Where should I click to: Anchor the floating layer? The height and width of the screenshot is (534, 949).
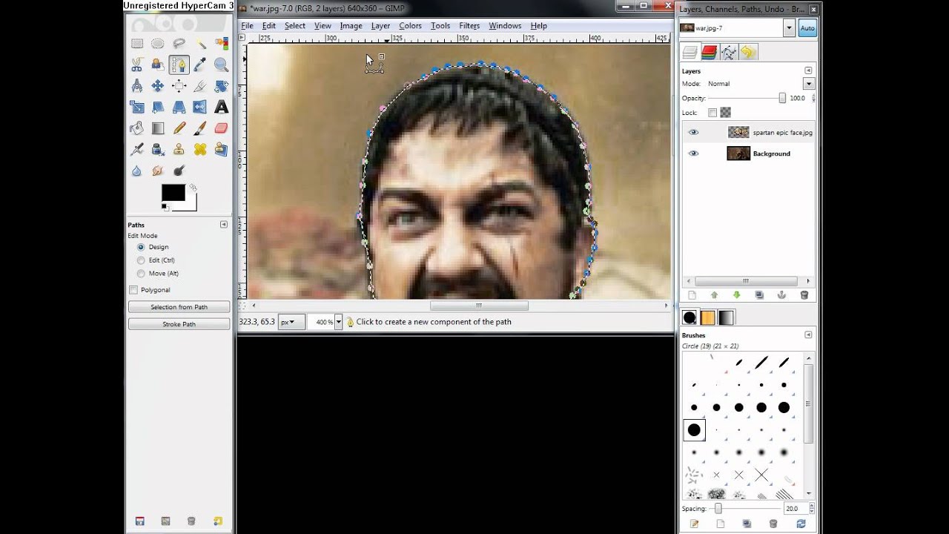point(781,295)
